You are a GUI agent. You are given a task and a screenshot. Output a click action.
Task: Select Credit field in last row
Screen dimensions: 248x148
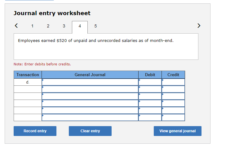(173, 117)
